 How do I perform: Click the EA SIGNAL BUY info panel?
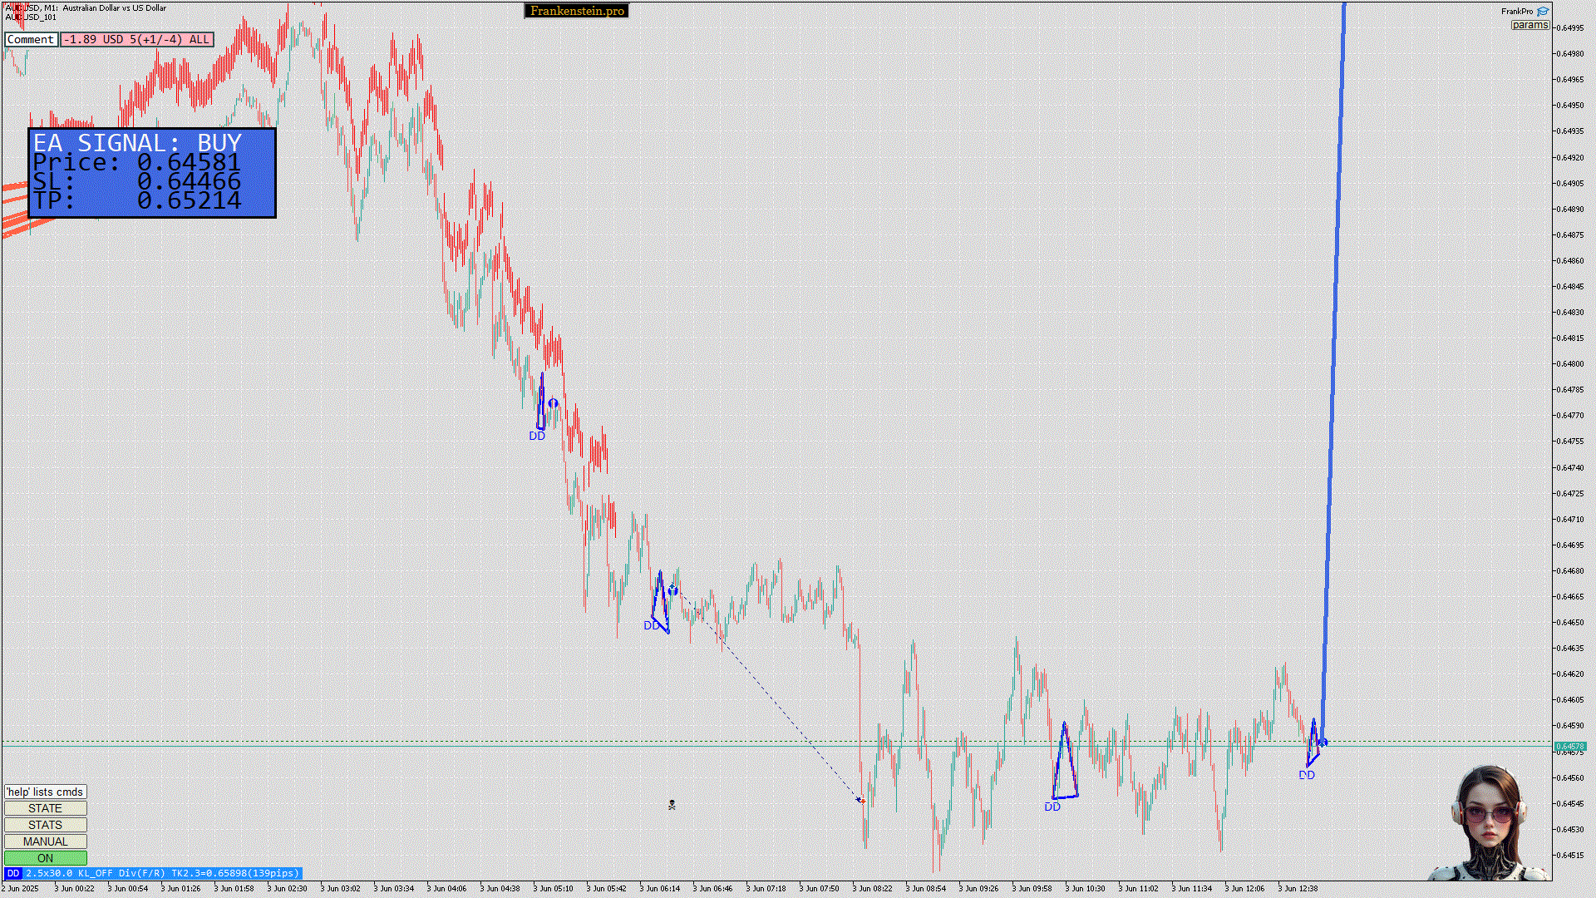pos(152,173)
